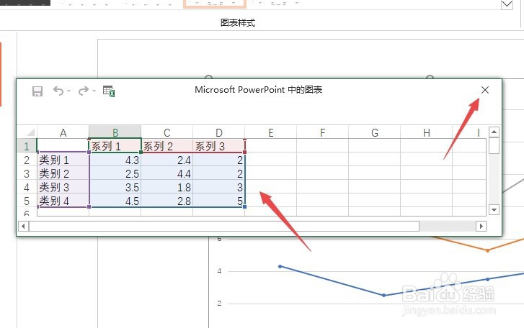524x328 pixels.
Task: Open the Redo history dropdown arrow
Action: pyautogui.click(x=94, y=91)
